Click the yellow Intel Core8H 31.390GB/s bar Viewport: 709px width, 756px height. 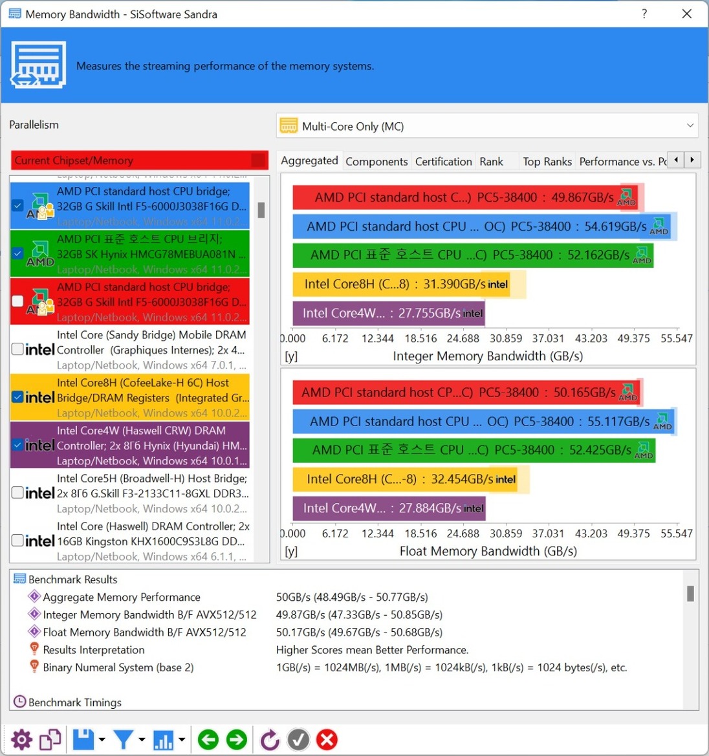pos(401,284)
